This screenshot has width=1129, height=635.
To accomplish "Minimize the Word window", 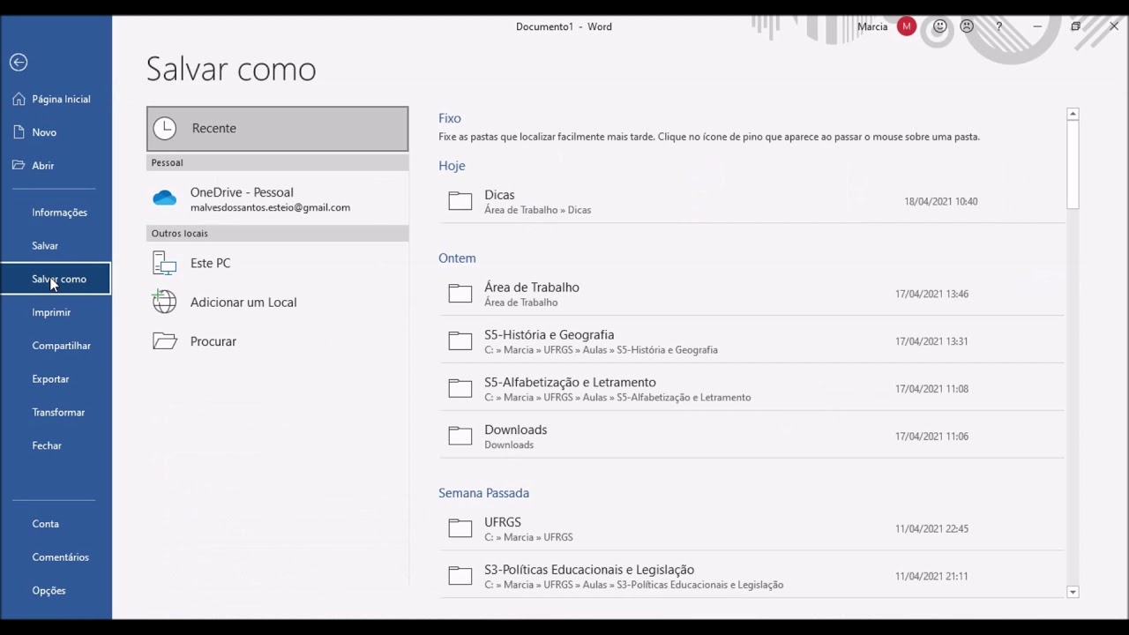I will point(1037,26).
